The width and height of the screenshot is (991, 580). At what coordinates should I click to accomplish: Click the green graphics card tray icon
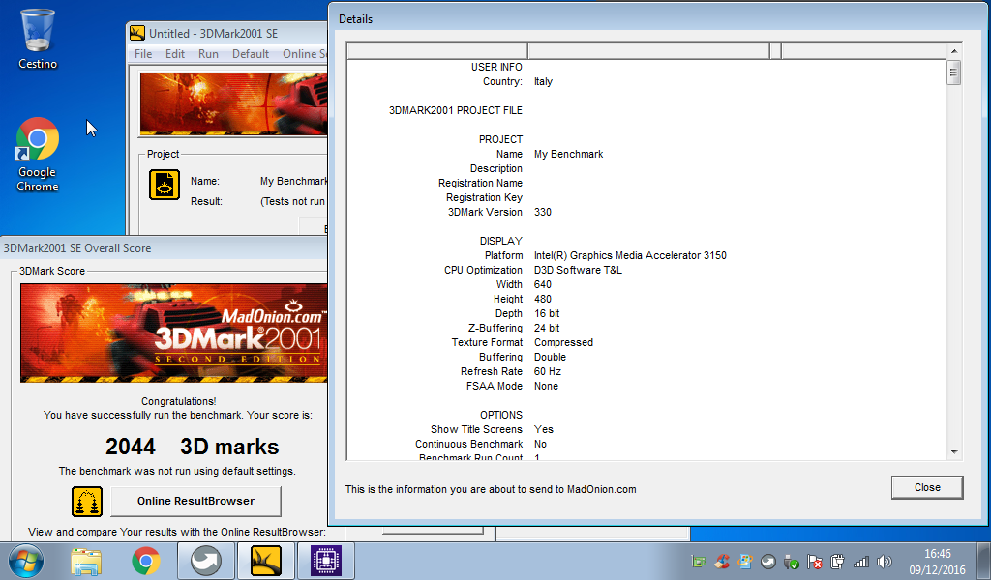pyautogui.click(x=699, y=561)
